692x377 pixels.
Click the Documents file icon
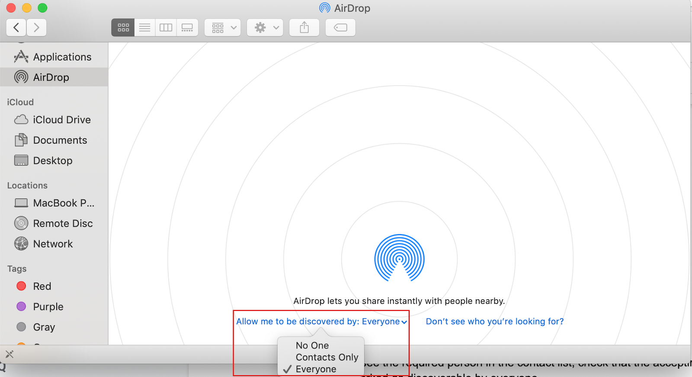click(x=21, y=140)
